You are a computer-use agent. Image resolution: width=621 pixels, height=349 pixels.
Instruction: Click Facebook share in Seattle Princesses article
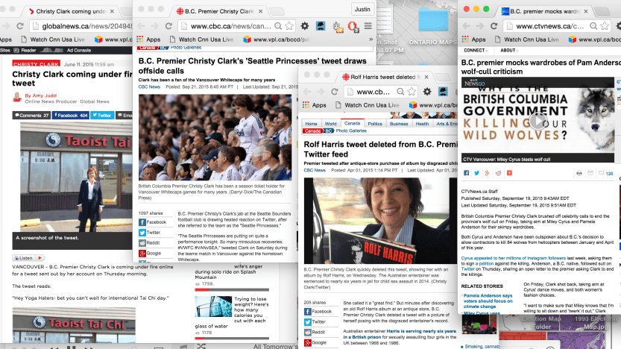point(153,222)
